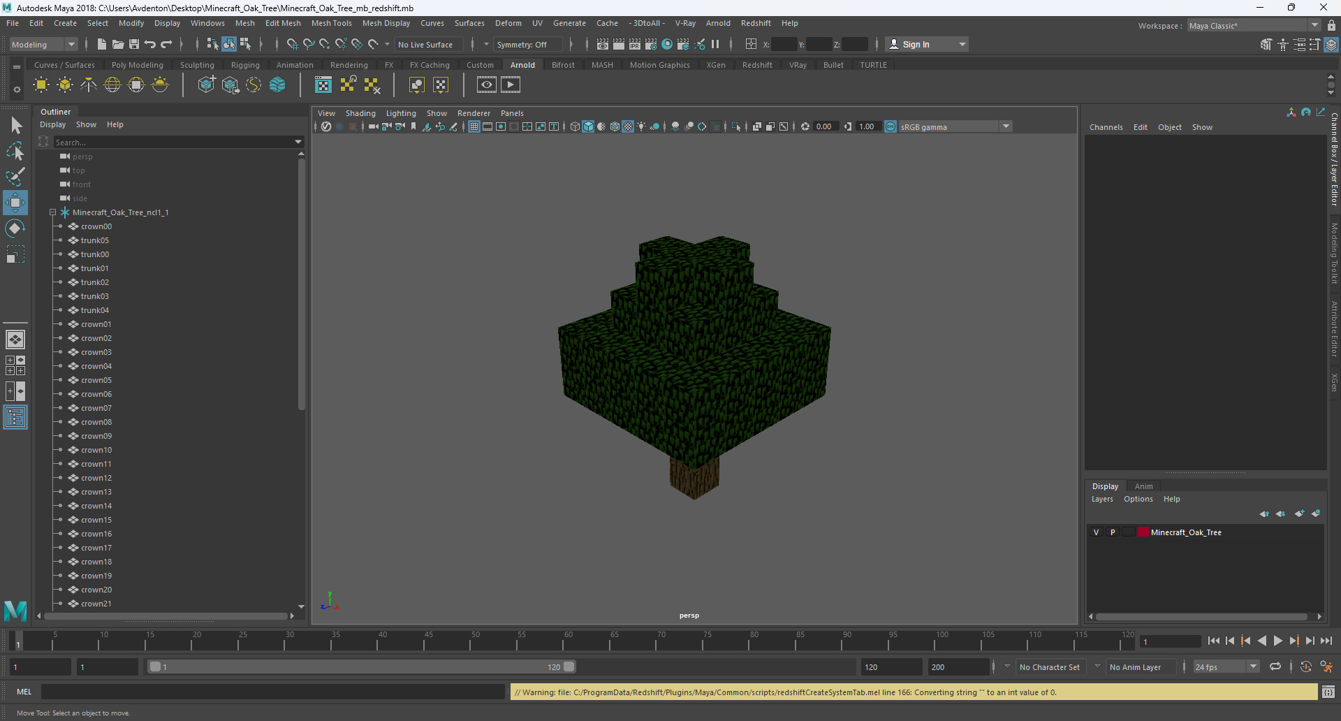
Task: Toggle the workspace lock icon
Action: (1332, 26)
